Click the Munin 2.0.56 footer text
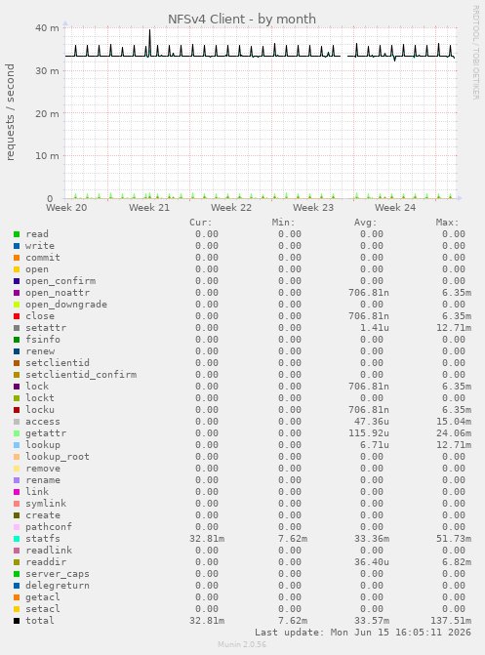The width and height of the screenshot is (485, 655). (242, 644)
